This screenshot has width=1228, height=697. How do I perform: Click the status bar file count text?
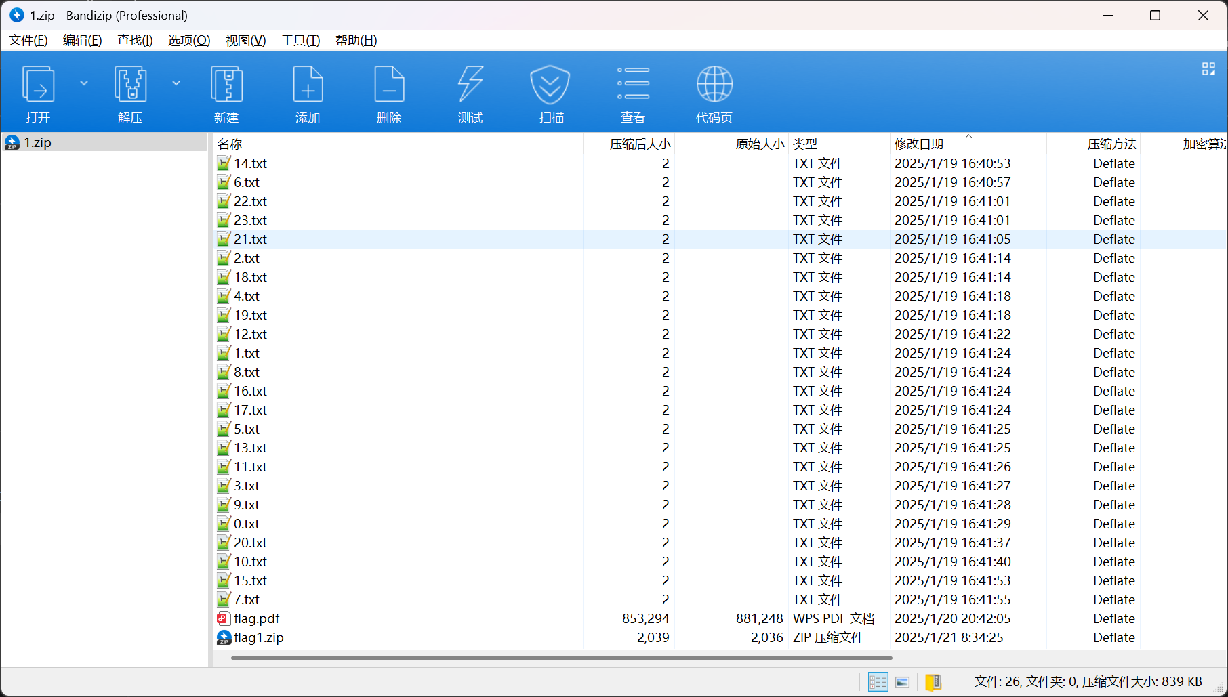[x=1088, y=681]
